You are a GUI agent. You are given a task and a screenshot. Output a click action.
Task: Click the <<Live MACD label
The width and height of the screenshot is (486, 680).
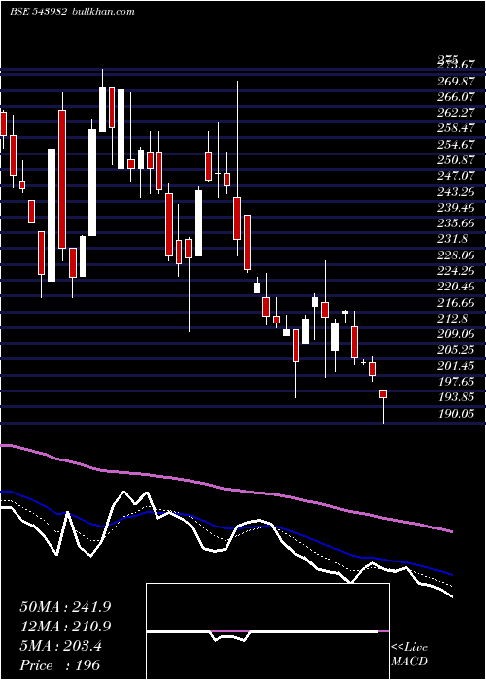(x=409, y=655)
